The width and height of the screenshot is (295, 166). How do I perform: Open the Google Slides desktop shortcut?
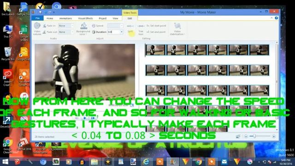pos(24,54)
